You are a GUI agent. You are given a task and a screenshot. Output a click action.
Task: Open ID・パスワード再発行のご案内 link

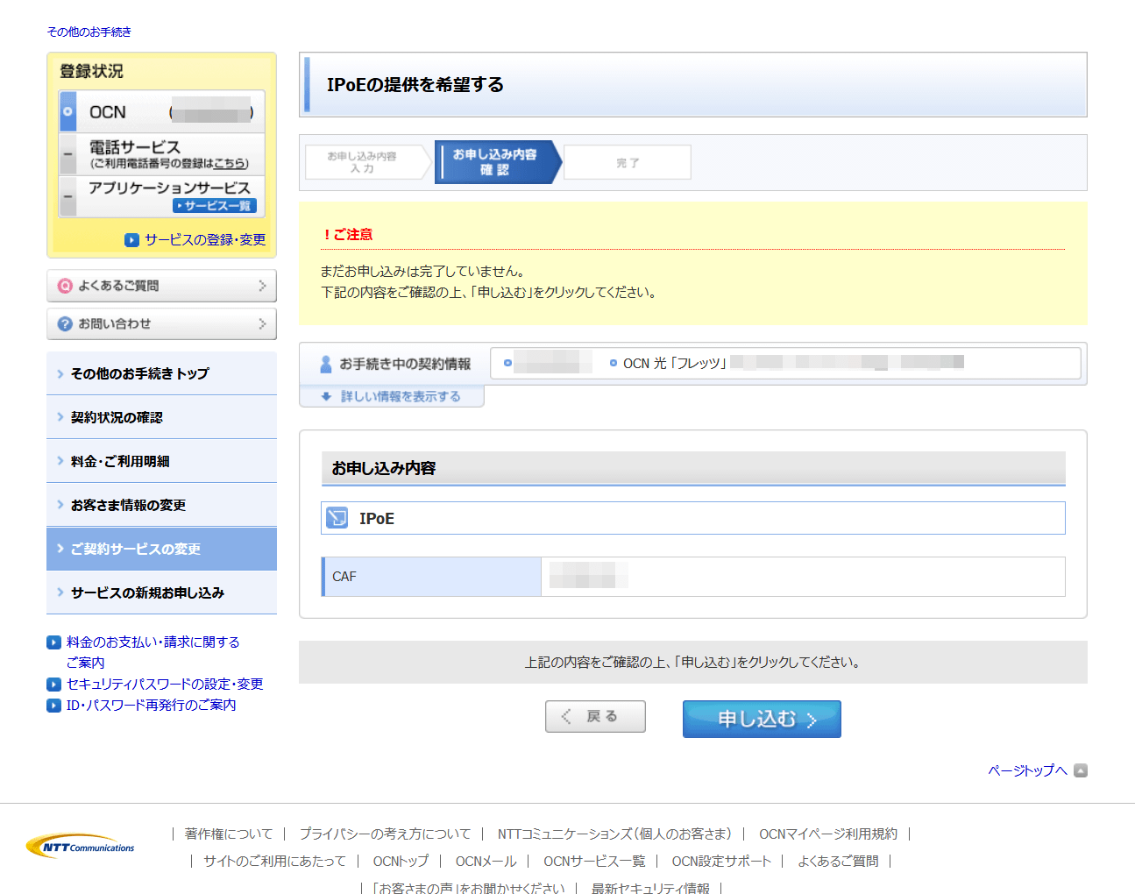[151, 706]
